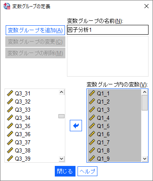The width and height of the screenshot is (153, 181).
Task: Click the ruler icon next to Q1_5
Action: pyautogui.click(x=92, y=126)
